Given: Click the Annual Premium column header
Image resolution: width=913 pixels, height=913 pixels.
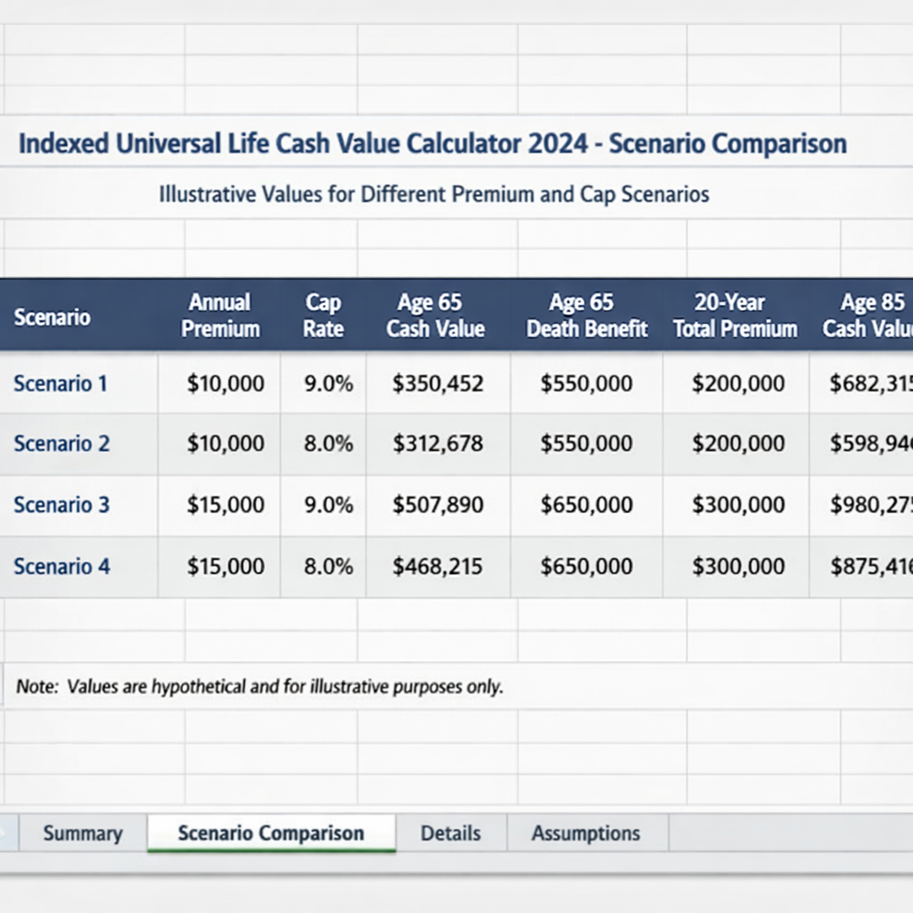Looking at the screenshot, I should click(220, 315).
